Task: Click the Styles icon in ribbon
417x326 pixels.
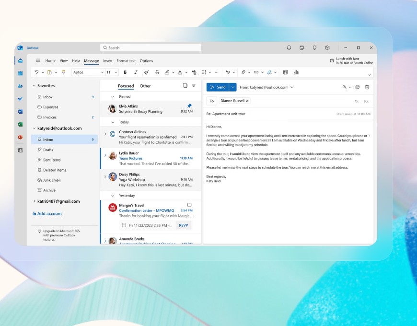Action: click(x=194, y=72)
